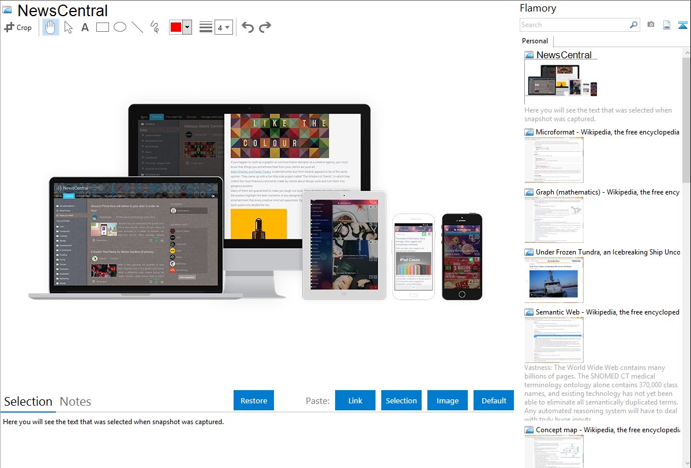The width and height of the screenshot is (691, 468).
Task: Click the main NewsCentral devices image
Action: pyautogui.click(x=256, y=202)
